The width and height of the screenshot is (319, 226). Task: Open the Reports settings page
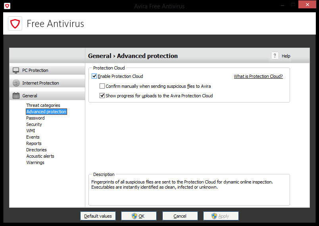[34, 143]
